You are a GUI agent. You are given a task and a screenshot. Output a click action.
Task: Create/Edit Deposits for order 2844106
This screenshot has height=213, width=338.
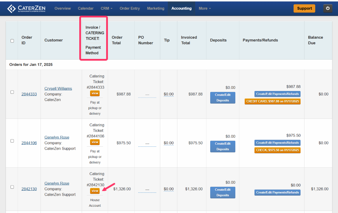(x=223, y=146)
